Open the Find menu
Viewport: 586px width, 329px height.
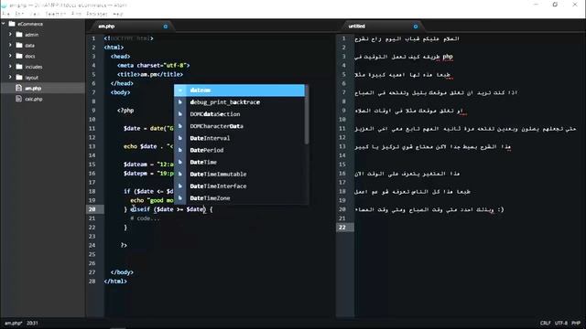coord(76,14)
